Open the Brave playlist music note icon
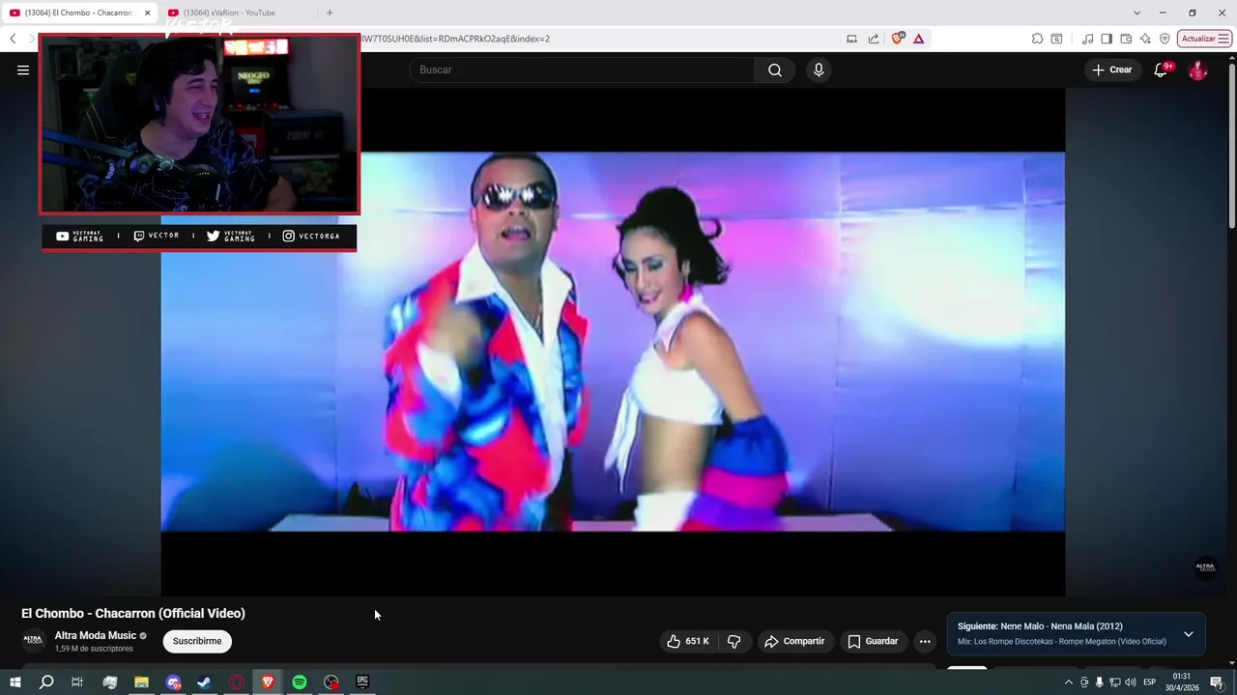Image resolution: width=1237 pixels, height=695 pixels. (x=1088, y=39)
